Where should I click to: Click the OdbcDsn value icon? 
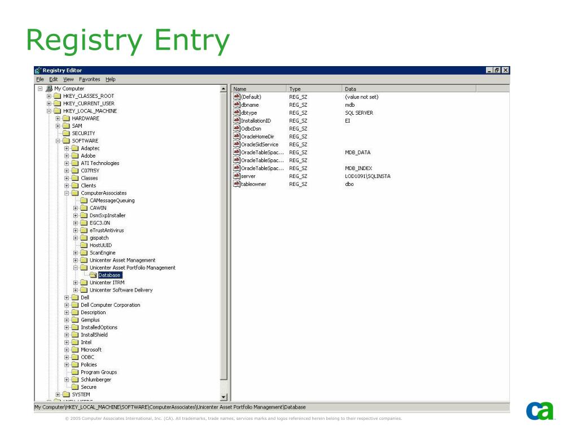point(237,128)
